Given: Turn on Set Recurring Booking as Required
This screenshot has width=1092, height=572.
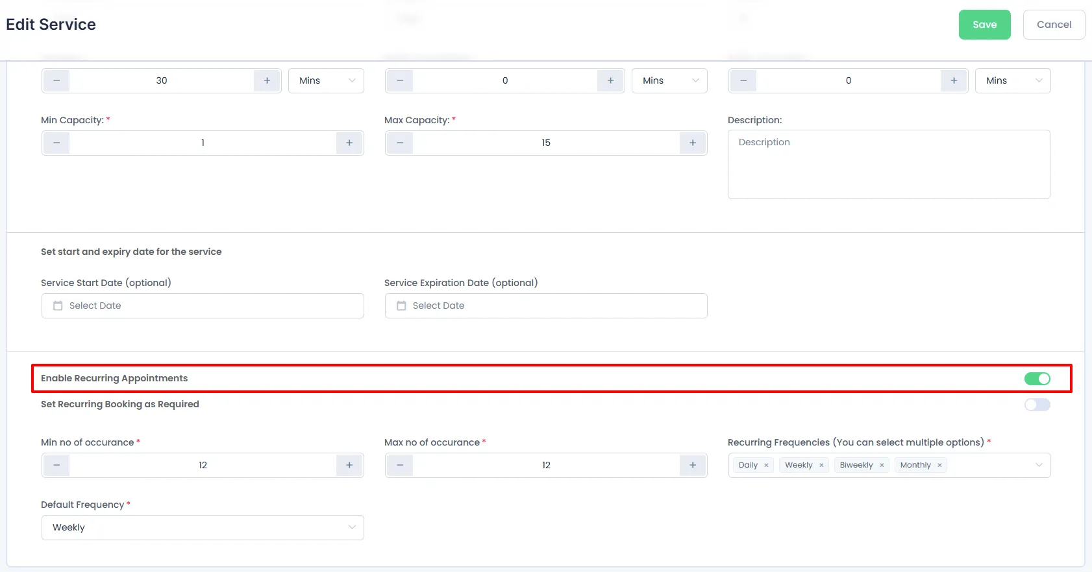Looking at the screenshot, I should (1037, 405).
